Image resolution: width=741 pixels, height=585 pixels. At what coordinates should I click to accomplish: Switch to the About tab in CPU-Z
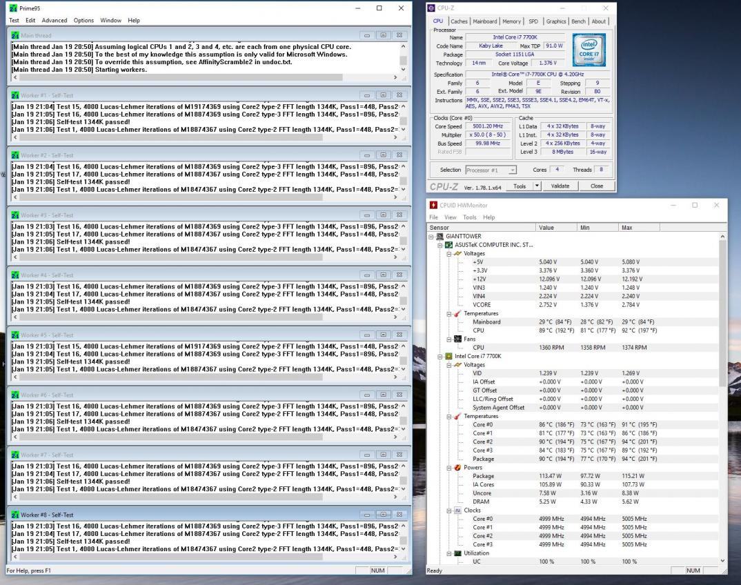click(598, 21)
